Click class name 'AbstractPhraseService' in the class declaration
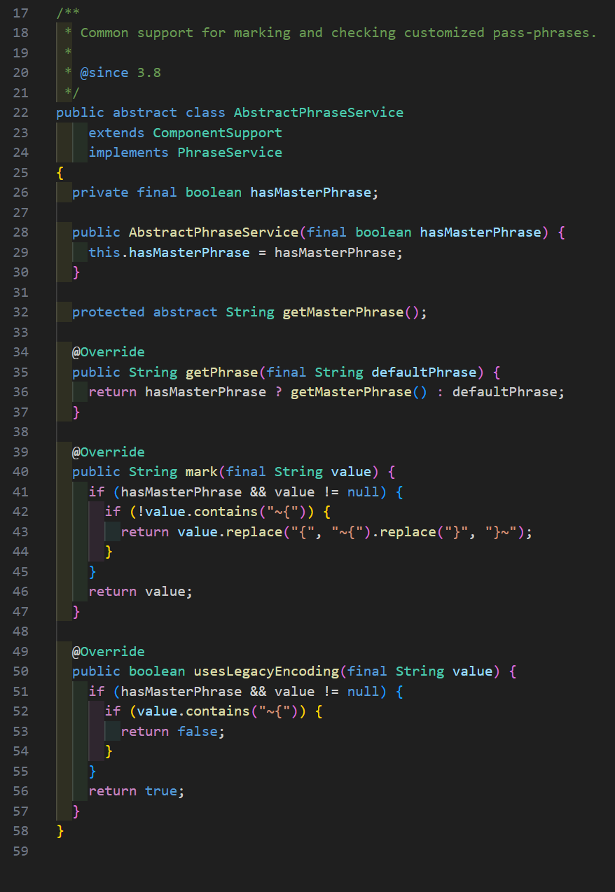The height and width of the screenshot is (892, 615). 319,113
